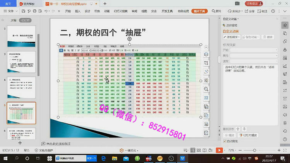This screenshot has height=163, width=290.
Task: Toggle the Auto Preview (自动预览) checkbox
Action: 225,141
